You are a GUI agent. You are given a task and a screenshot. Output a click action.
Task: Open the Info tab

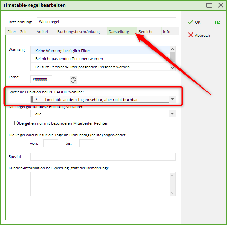166,32
